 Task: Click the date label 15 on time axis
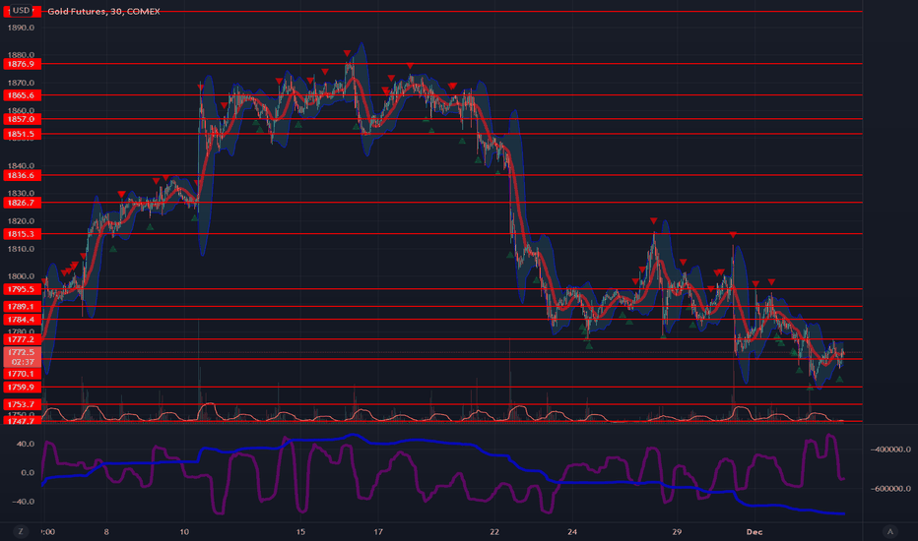300,531
